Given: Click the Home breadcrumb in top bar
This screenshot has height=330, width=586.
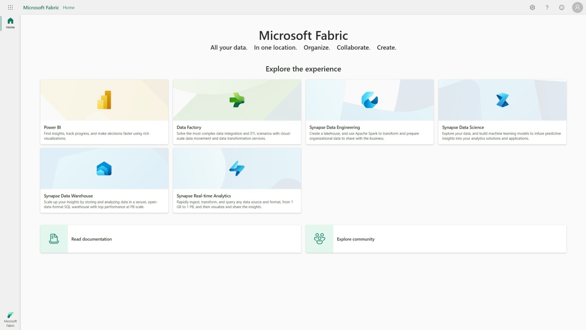Looking at the screenshot, I should pyautogui.click(x=68, y=7).
